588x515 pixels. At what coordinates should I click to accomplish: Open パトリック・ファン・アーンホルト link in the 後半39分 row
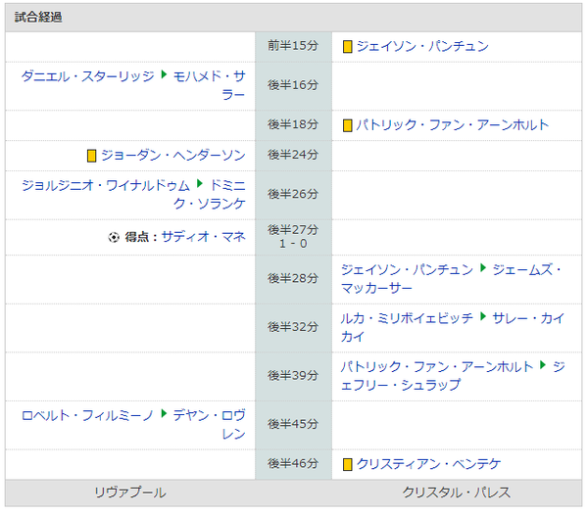(437, 367)
